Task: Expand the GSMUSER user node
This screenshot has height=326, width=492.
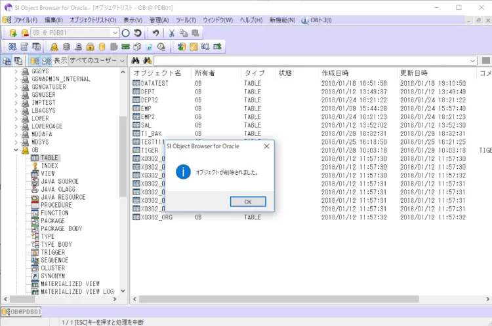Action: coord(16,95)
